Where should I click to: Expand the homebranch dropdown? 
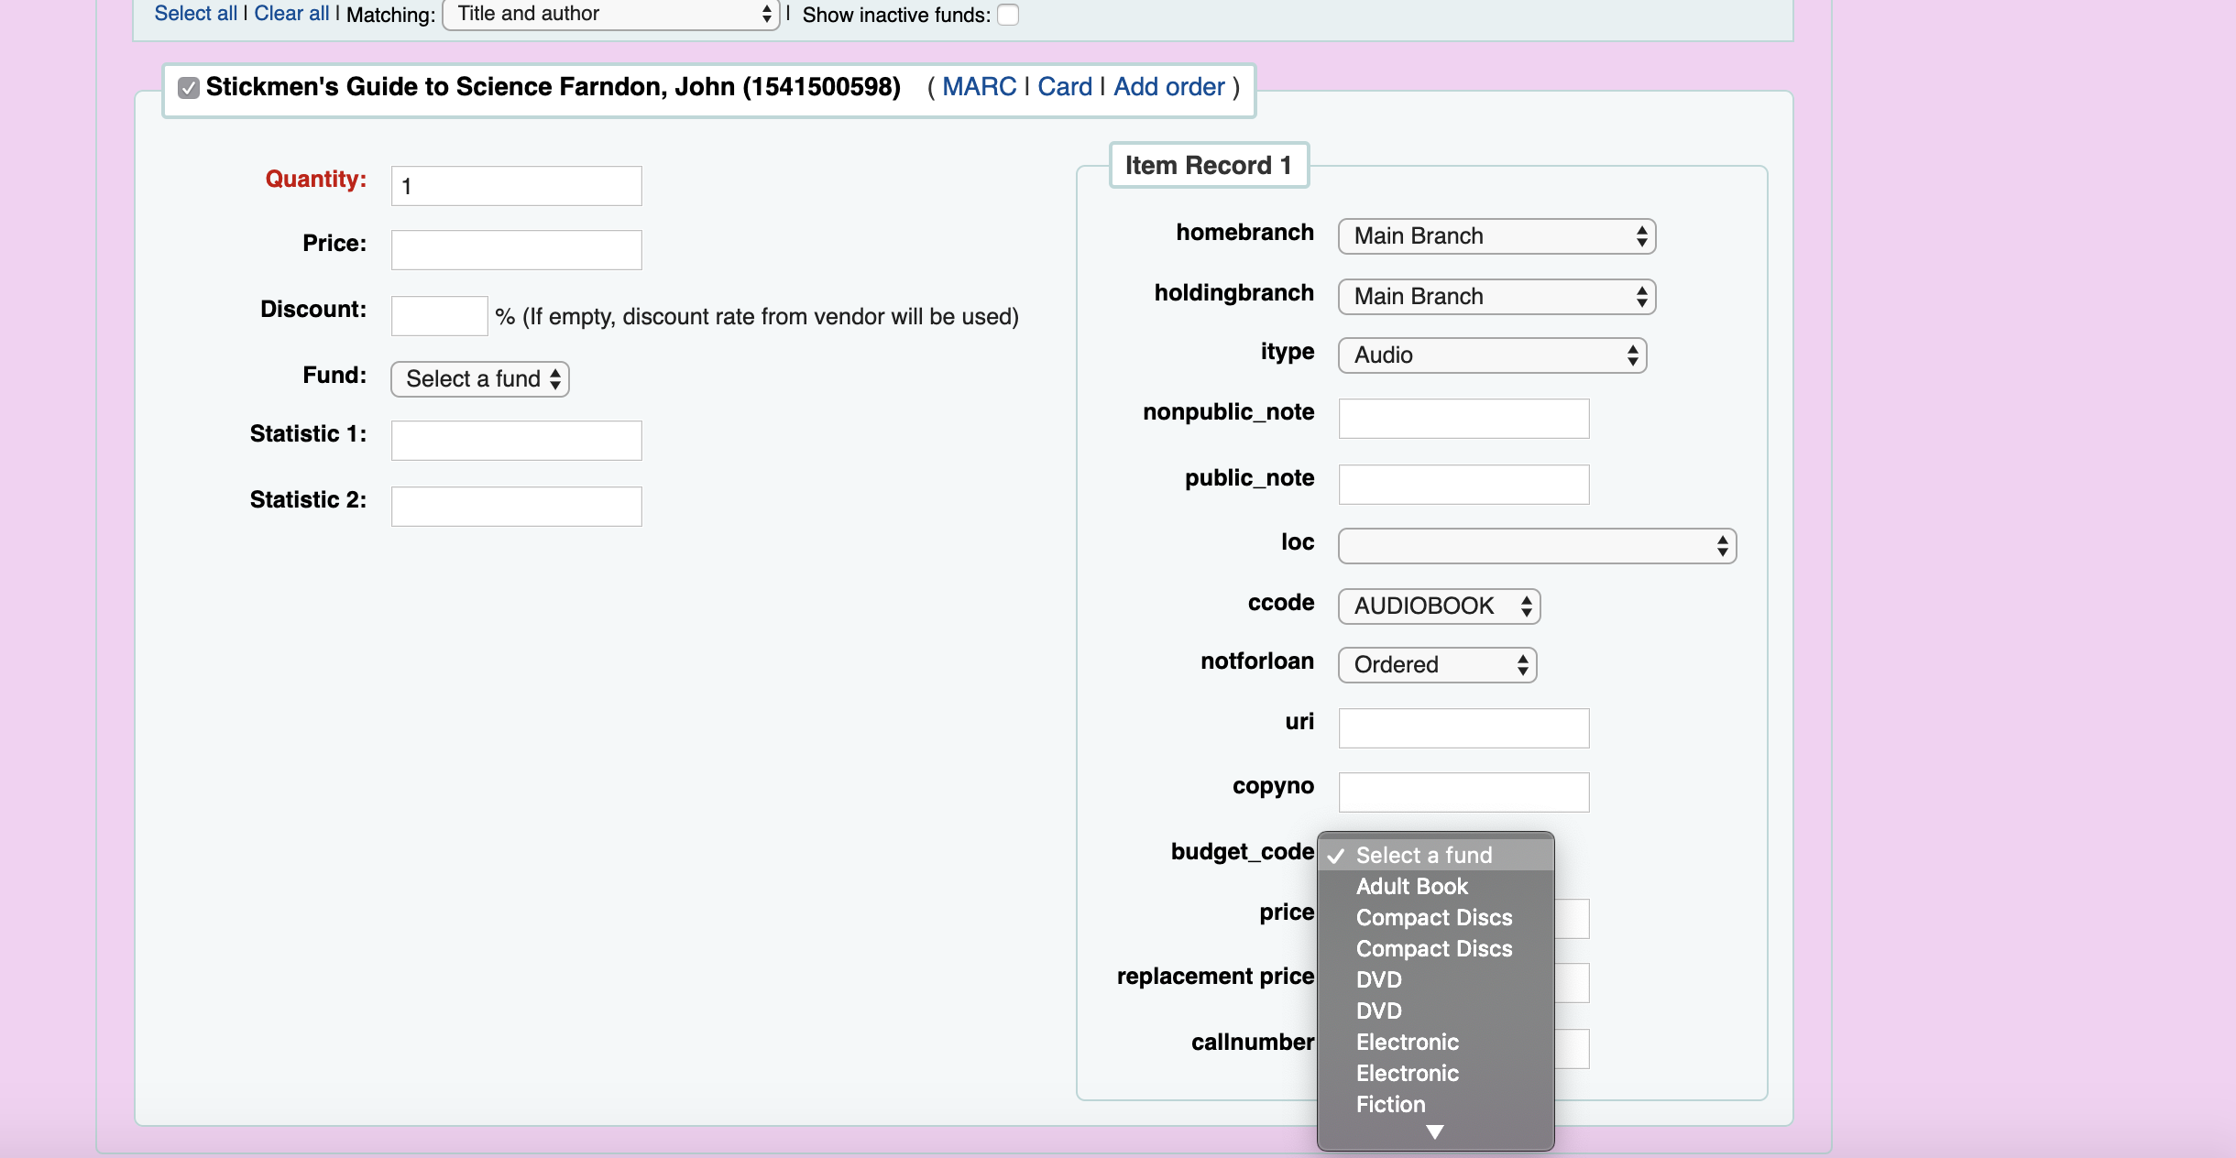pyautogui.click(x=1496, y=236)
